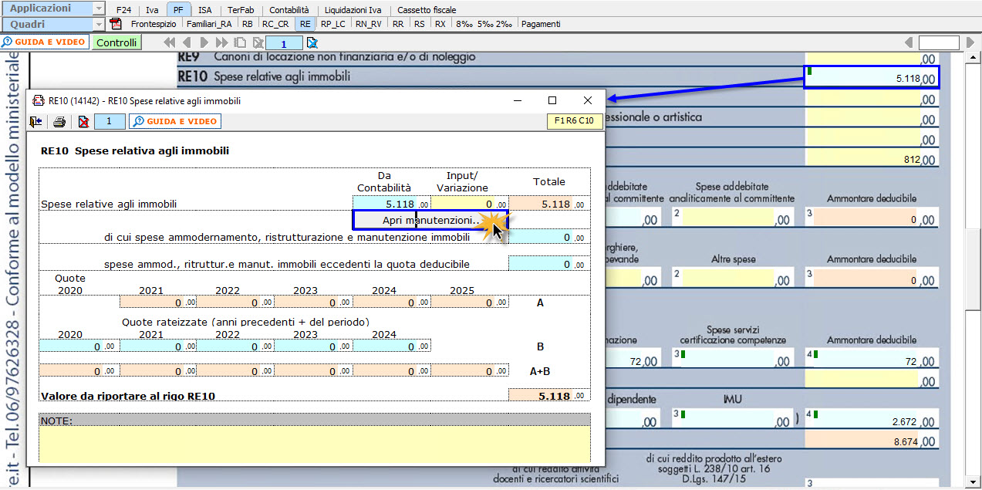This screenshot has height=490, width=982.
Task: Go to previous module with left arrow
Action: (x=187, y=42)
